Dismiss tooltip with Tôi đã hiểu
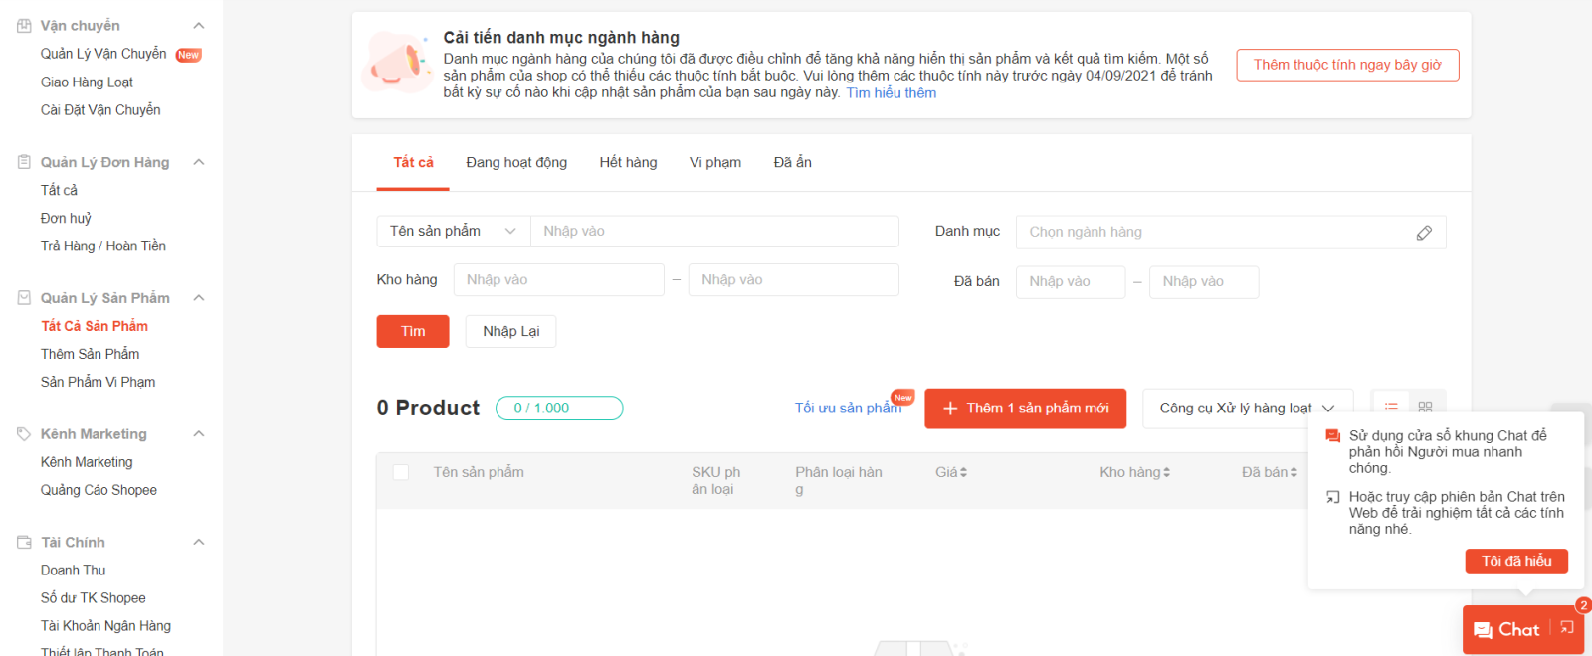The width and height of the screenshot is (1592, 656). pyautogui.click(x=1515, y=562)
